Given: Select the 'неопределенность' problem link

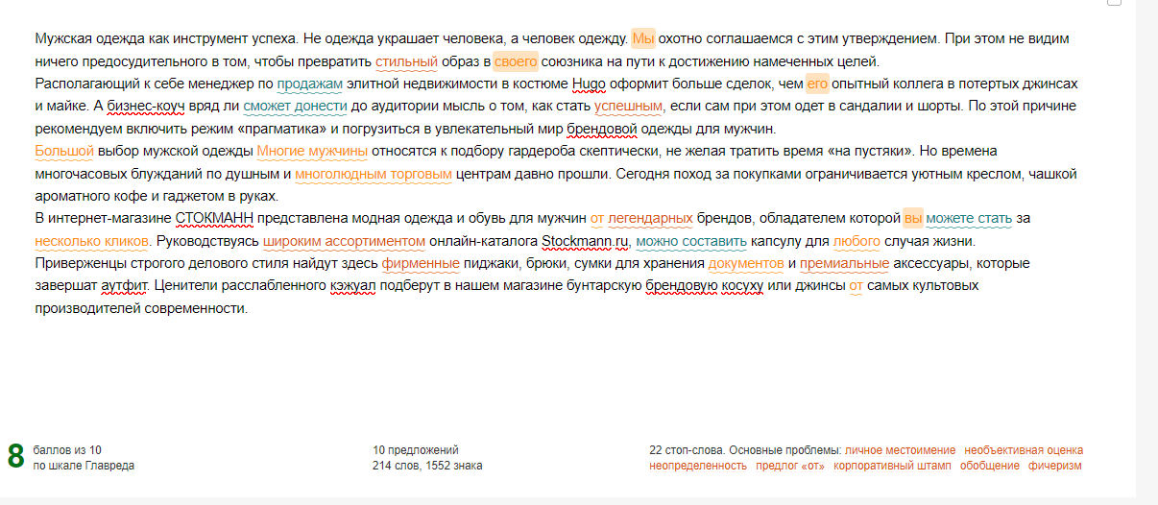Looking at the screenshot, I should coord(698,466).
